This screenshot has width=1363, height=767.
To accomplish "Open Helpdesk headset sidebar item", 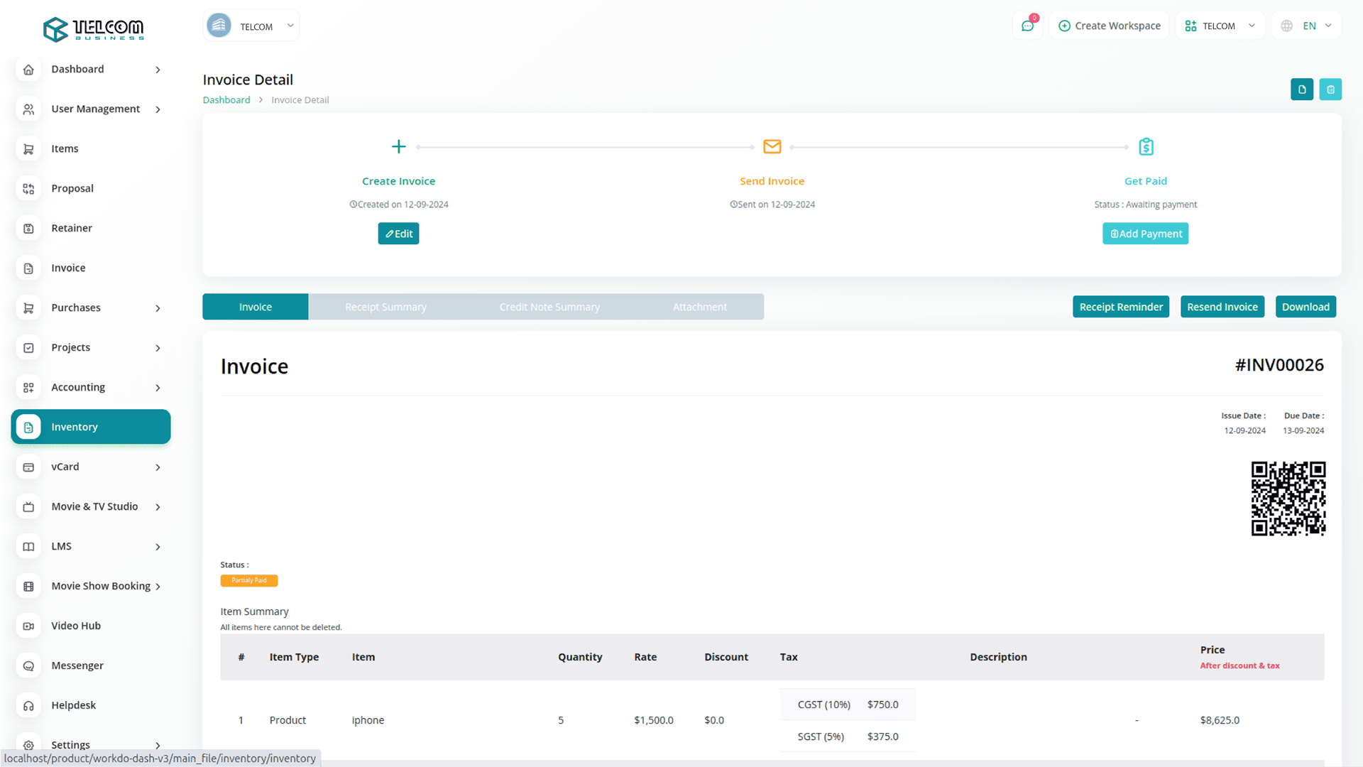I will [73, 705].
